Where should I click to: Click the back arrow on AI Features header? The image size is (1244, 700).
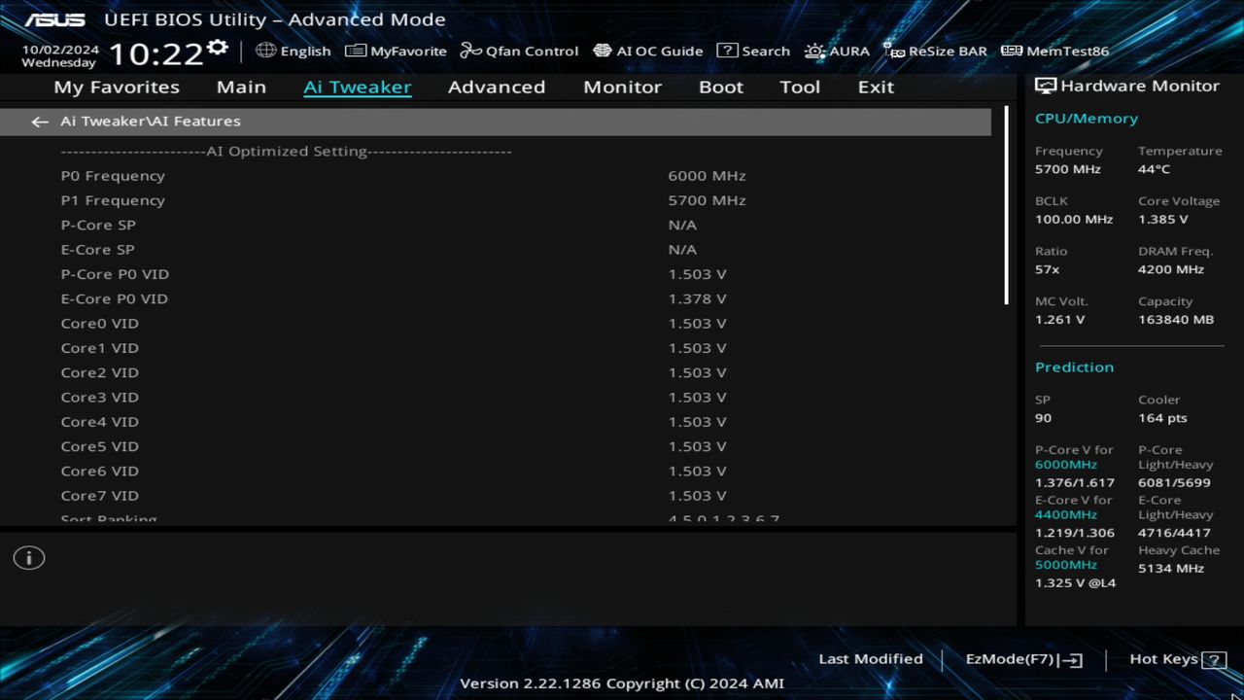tap(39, 121)
